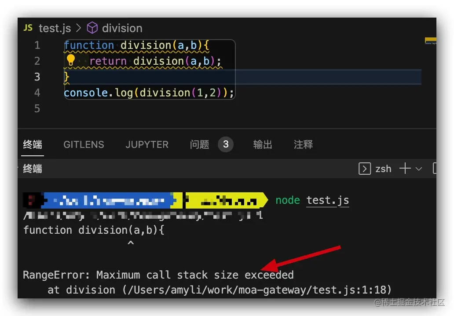Switch to the GITLENS tab
454x316 pixels.
coord(84,144)
